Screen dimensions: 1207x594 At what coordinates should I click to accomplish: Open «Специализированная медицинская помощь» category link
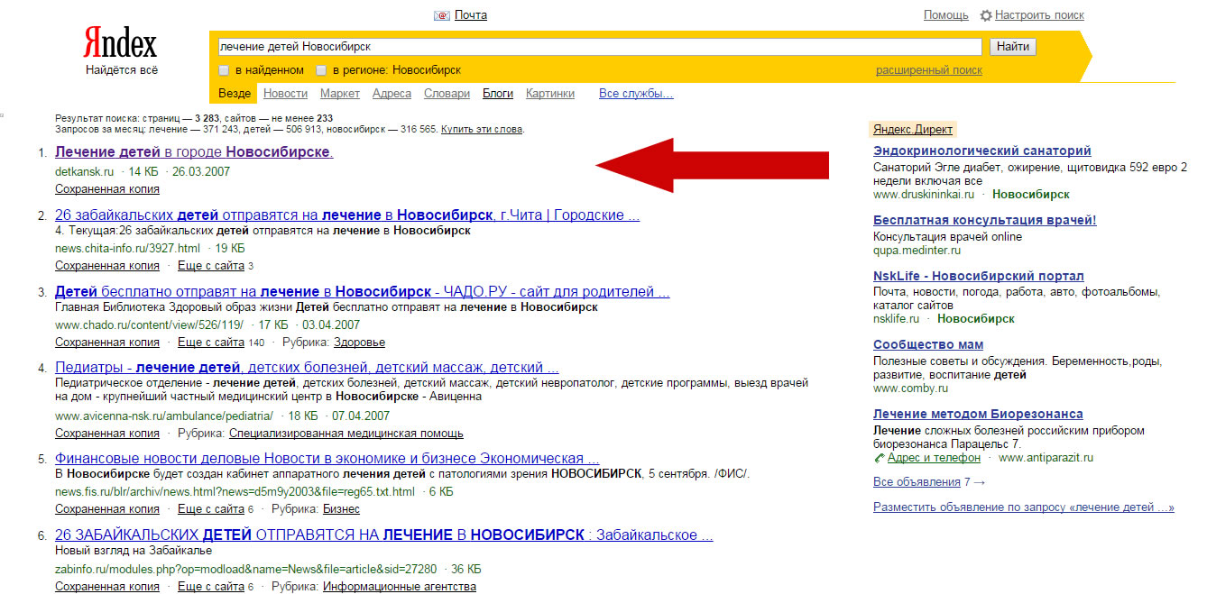(x=346, y=434)
